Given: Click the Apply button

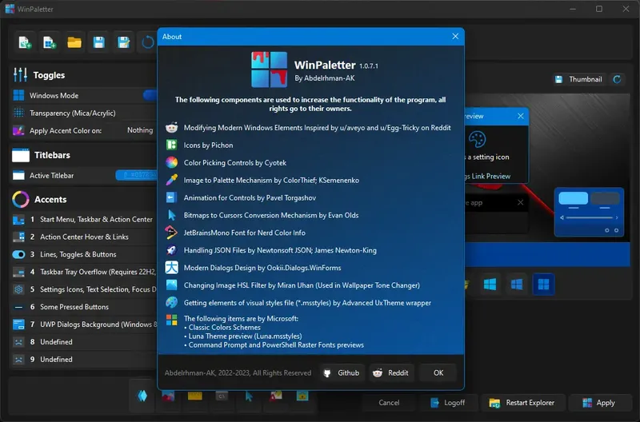Looking at the screenshot, I should pos(598,403).
